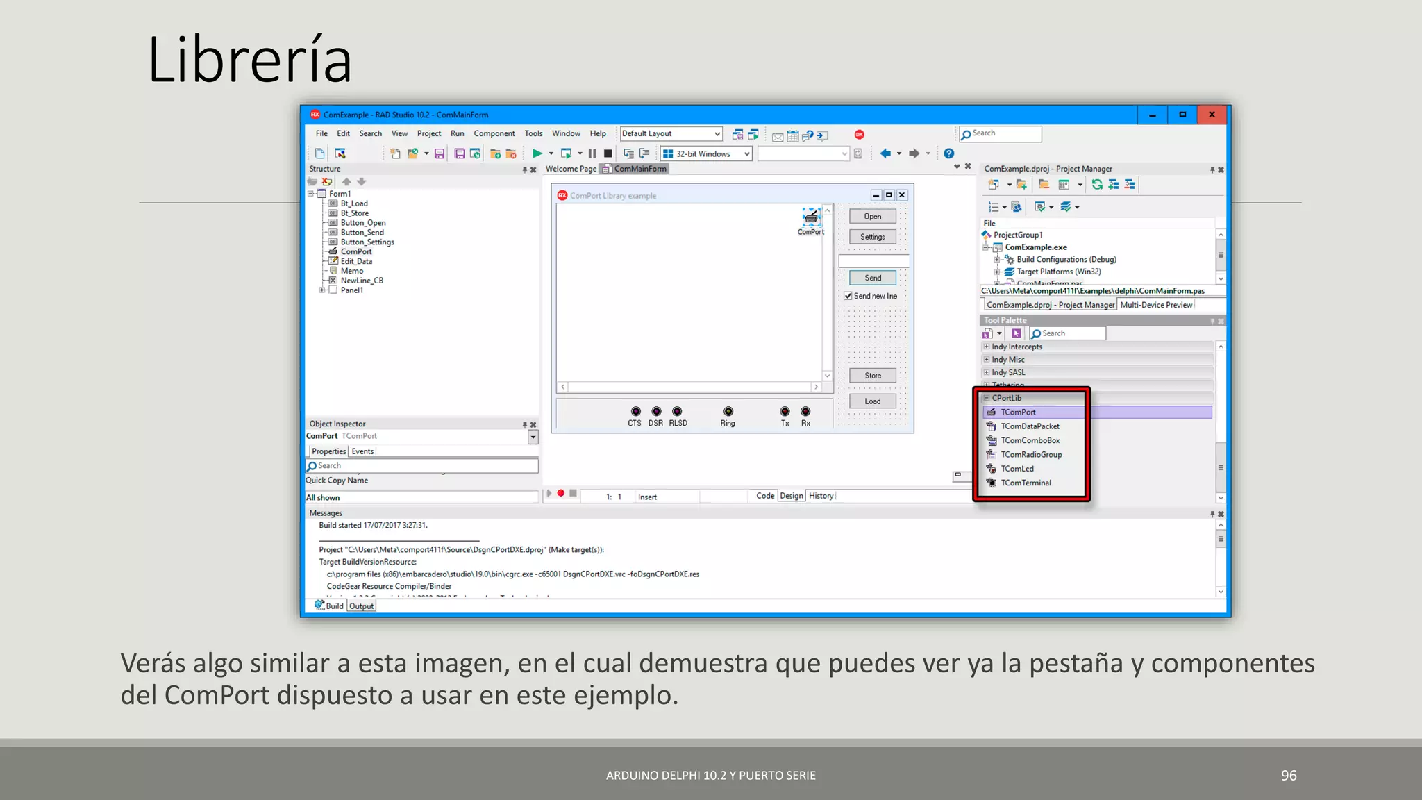The height and width of the screenshot is (800, 1422).
Task: Click the RLSD indicator LED
Action: point(677,412)
